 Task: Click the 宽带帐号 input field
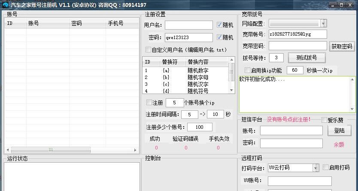[298, 34]
